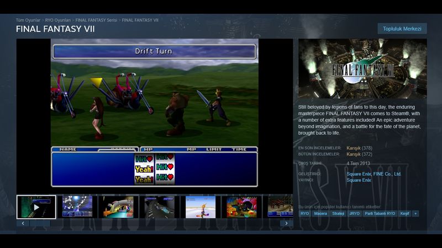
Task: Select the Macera tag
Action: [320, 214]
